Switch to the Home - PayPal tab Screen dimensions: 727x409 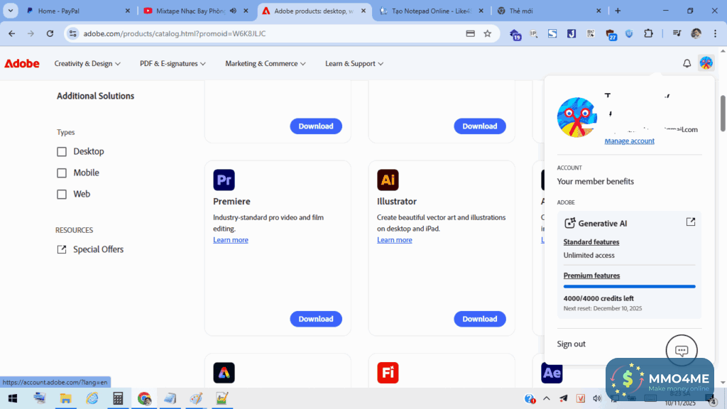point(78,11)
